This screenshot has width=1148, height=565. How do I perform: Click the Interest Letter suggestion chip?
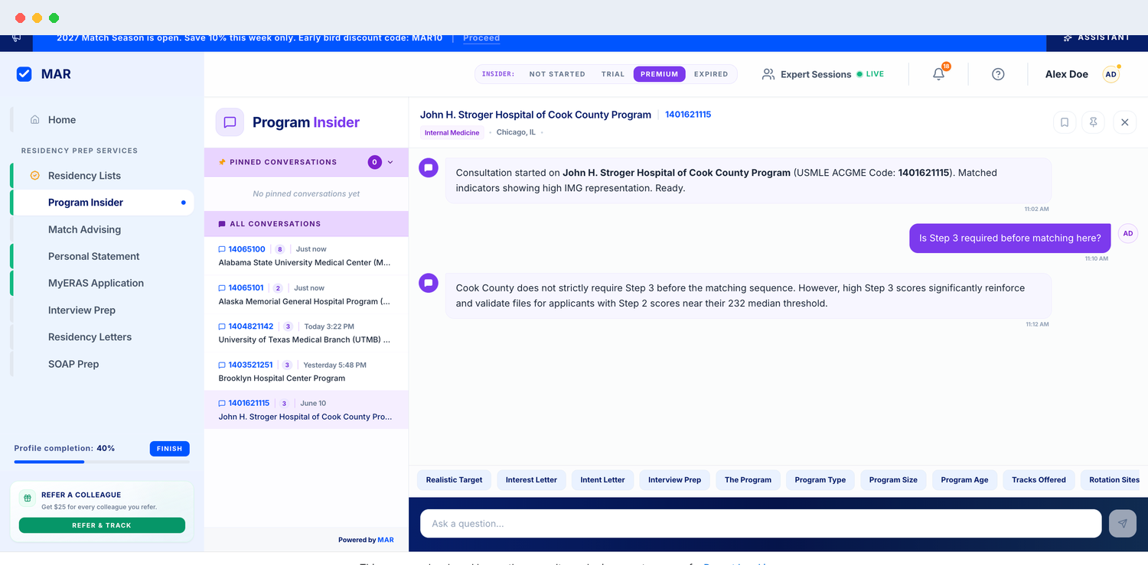[531, 480]
